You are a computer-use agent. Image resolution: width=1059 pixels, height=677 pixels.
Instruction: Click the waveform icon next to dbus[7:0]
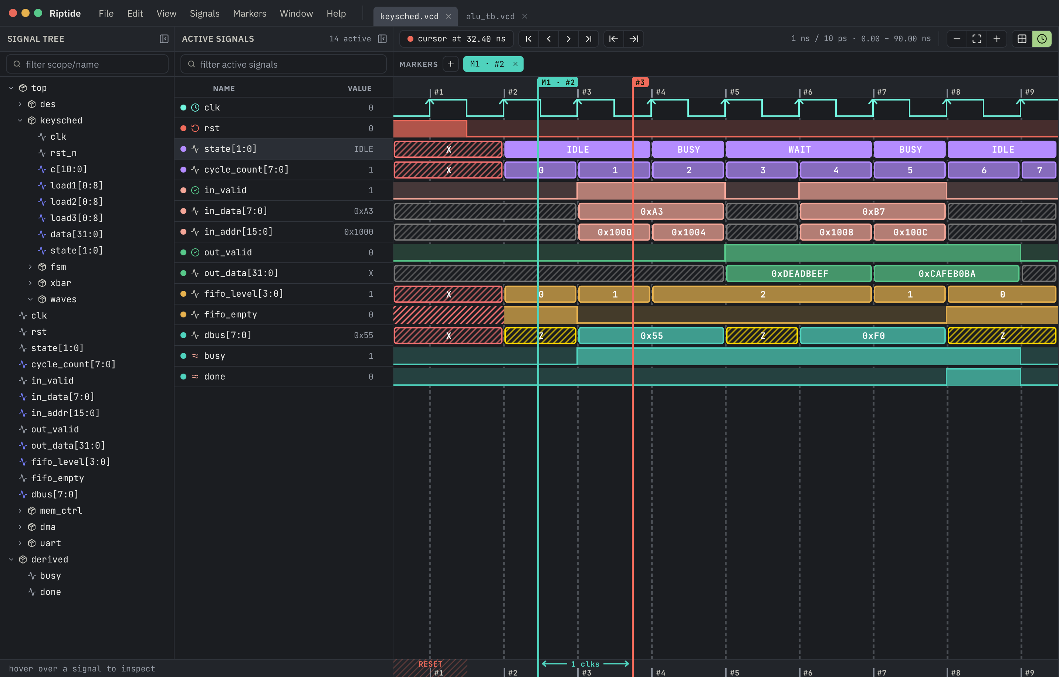pos(195,335)
